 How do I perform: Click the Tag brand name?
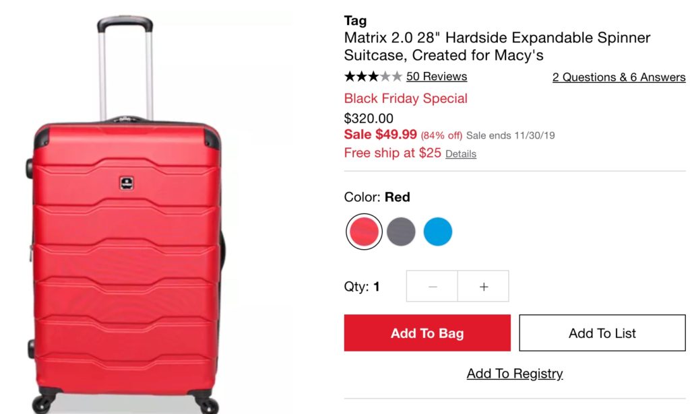pos(355,21)
